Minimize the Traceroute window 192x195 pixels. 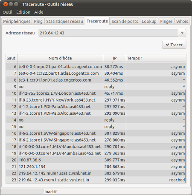[11, 4]
